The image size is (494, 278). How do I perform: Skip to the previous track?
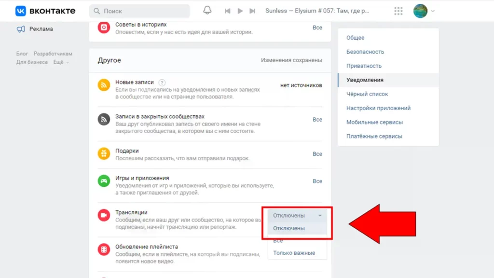pos(228,11)
